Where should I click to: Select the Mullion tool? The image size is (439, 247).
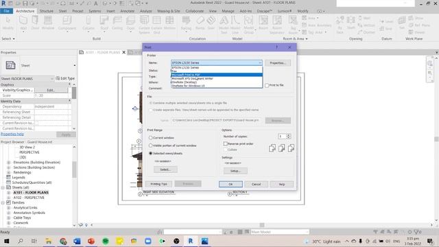click(169, 23)
